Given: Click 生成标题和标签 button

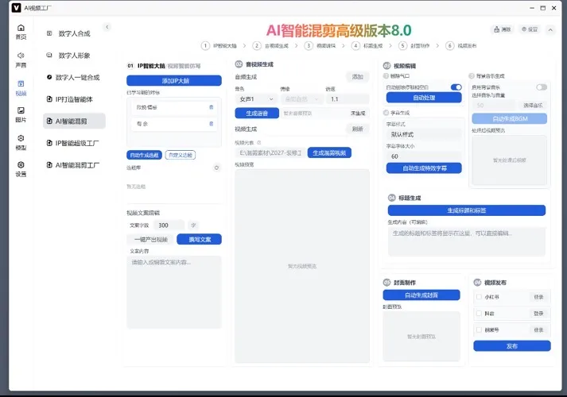Looking at the screenshot, I should (467, 210).
